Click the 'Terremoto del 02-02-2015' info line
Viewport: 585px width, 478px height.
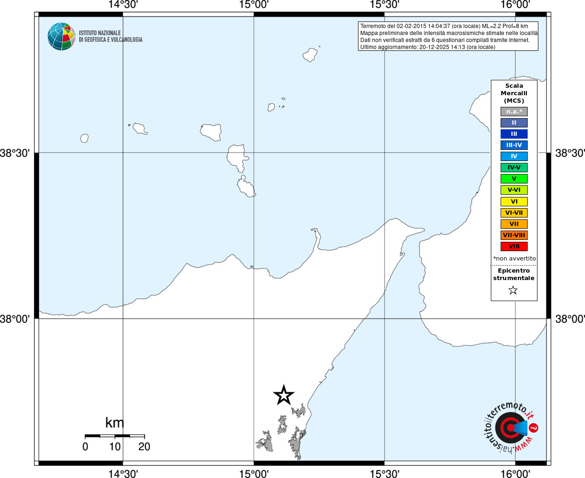pyautogui.click(x=444, y=26)
